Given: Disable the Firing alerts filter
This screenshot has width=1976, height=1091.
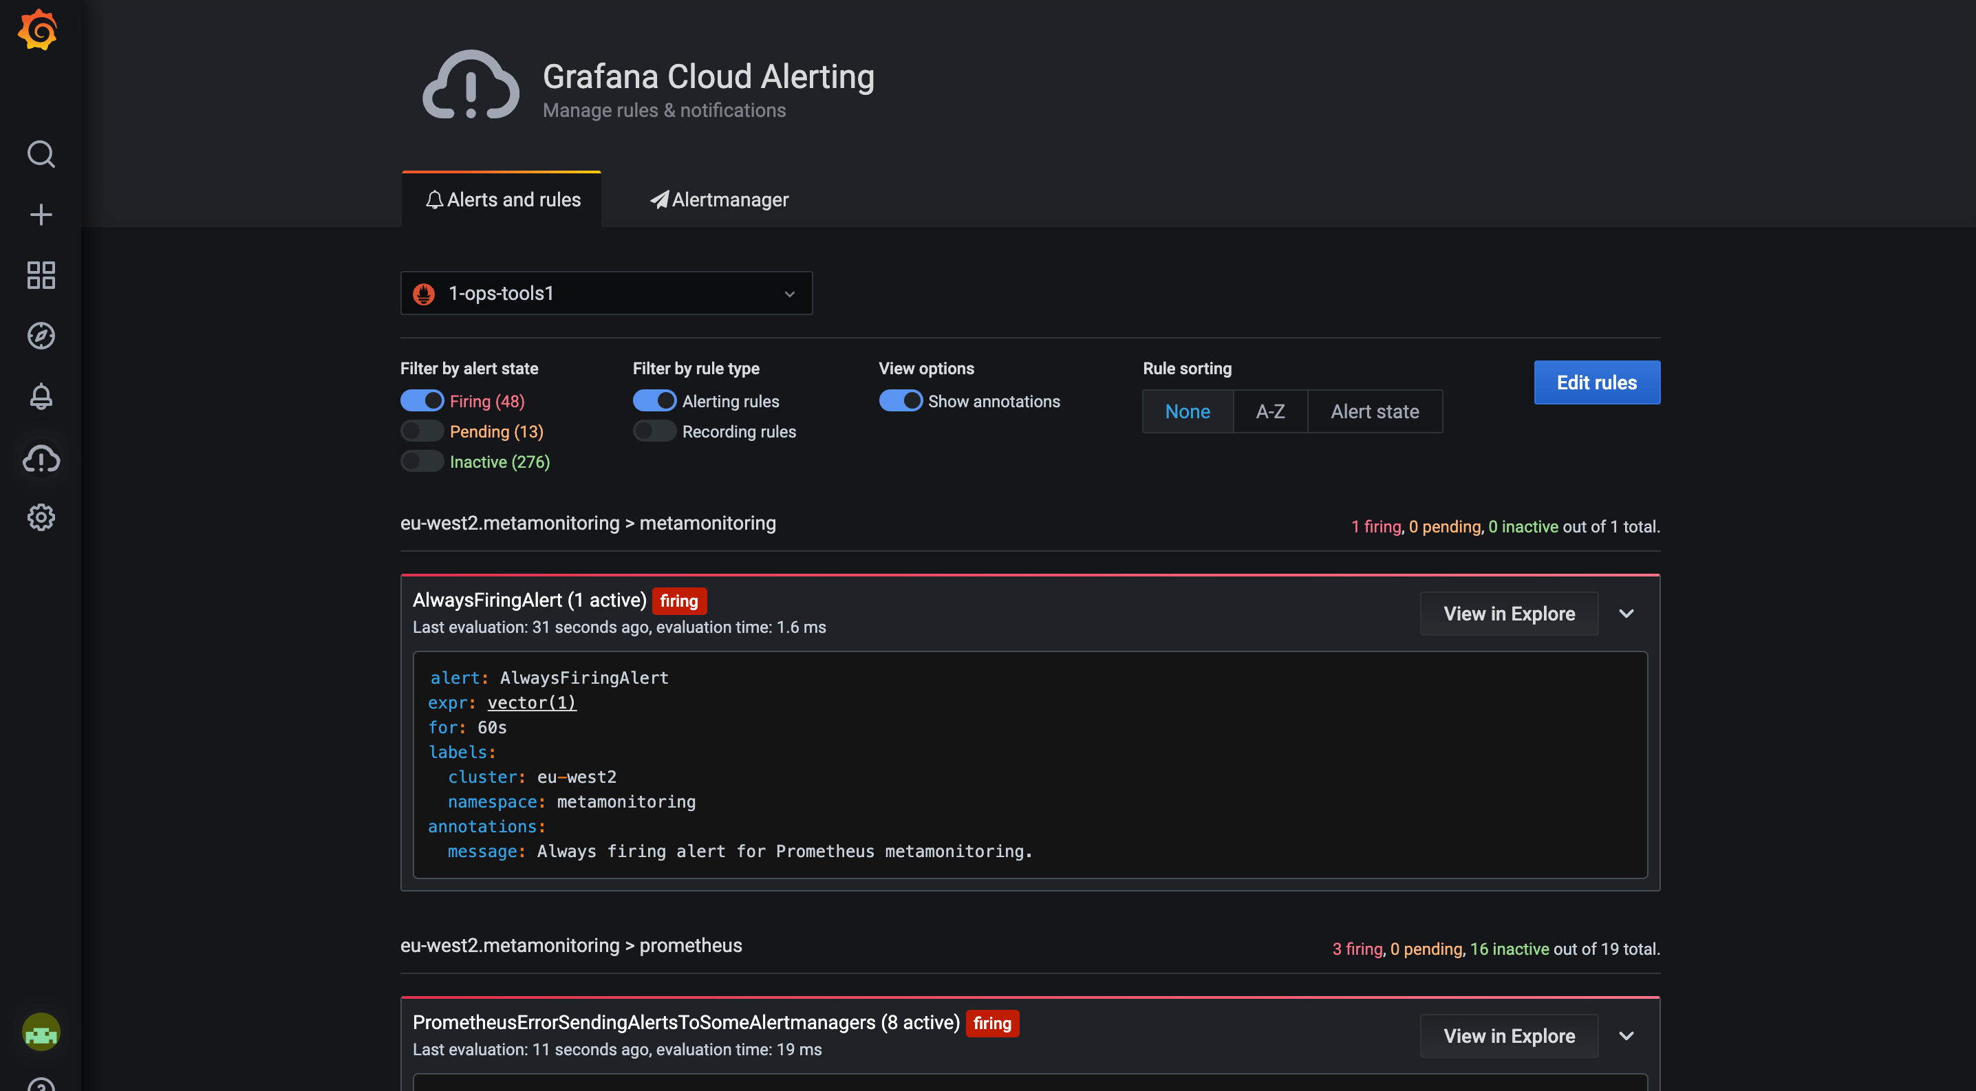Looking at the screenshot, I should 421,400.
